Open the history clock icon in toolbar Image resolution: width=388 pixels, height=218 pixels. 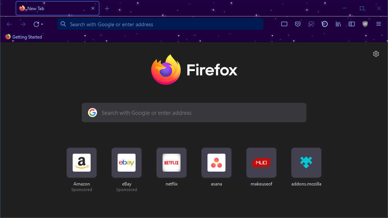point(325,24)
